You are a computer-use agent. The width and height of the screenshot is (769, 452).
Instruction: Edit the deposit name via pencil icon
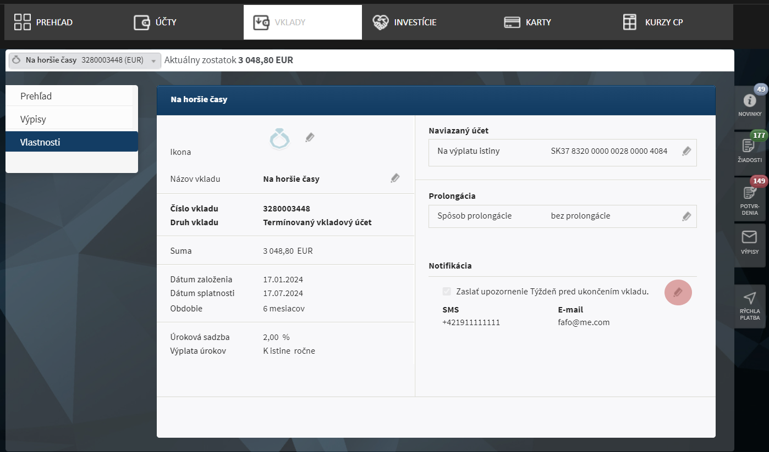395,178
